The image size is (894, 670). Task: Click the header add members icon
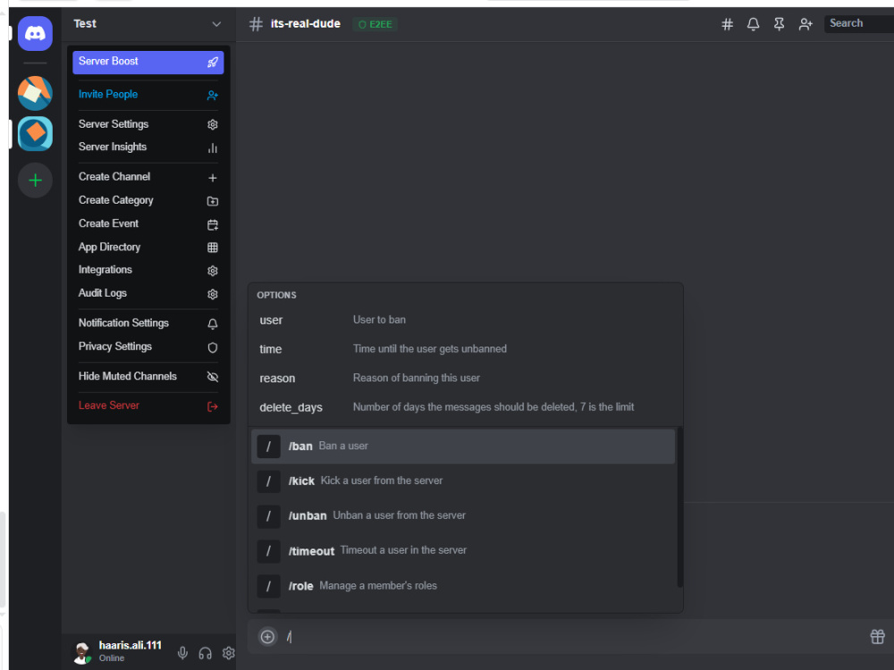coord(805,24)
